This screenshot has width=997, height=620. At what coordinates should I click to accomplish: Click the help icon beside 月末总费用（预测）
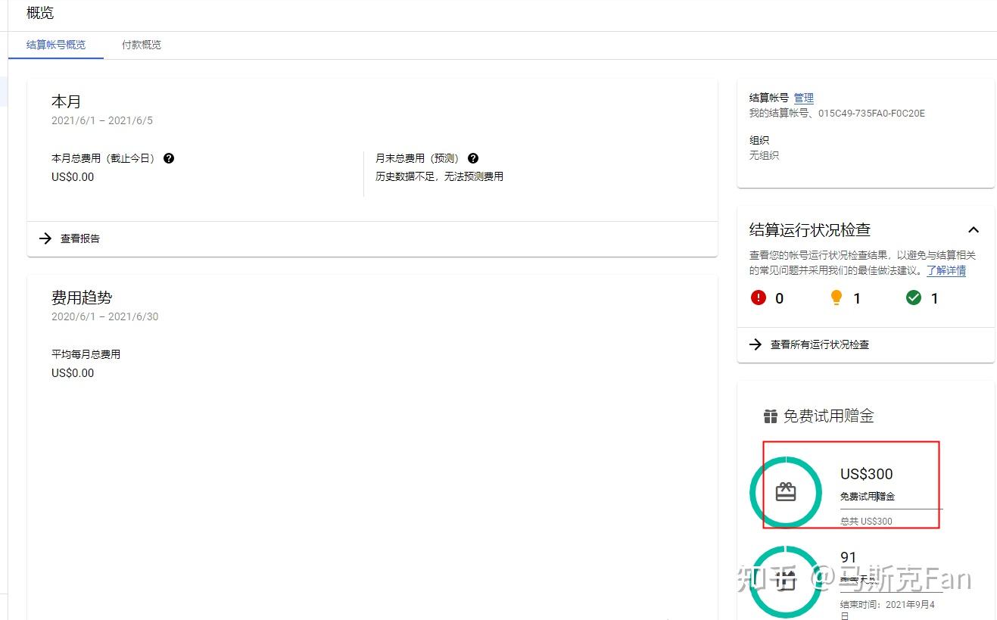(x=473, y=158)
